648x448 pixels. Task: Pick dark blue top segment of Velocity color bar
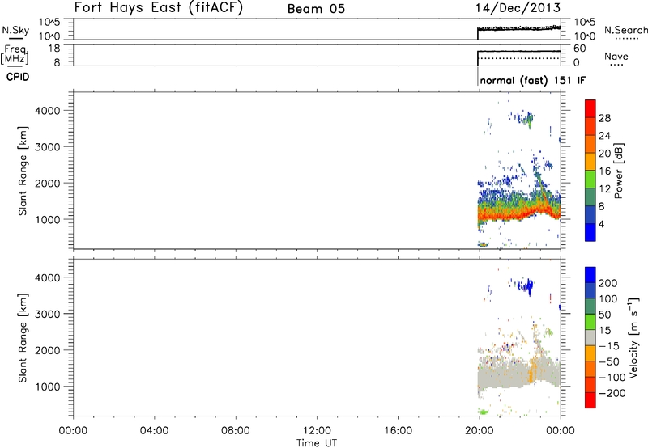(x=590, y=275)
